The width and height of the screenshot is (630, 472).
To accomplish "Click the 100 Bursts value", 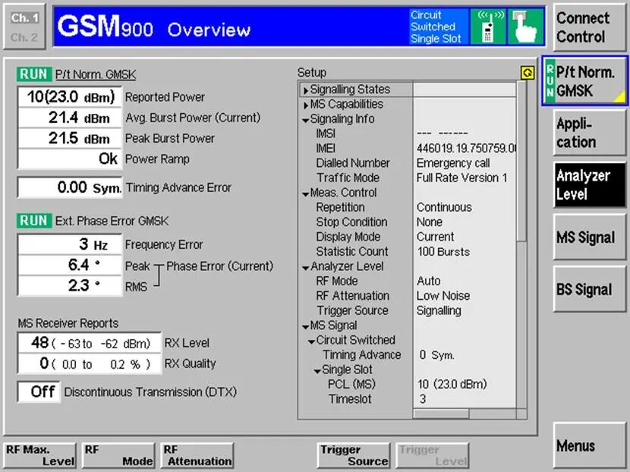I will (443, 252).
